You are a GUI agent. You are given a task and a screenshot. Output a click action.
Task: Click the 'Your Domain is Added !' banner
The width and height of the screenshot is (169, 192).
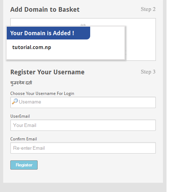point(48,33)
